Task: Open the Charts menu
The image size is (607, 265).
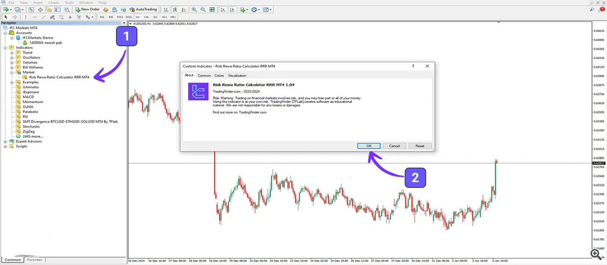Action: click(54, 3)
